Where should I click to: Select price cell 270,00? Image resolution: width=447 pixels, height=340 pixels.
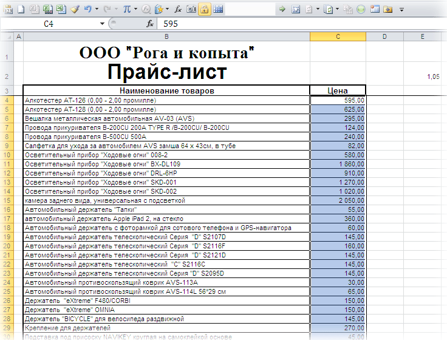tap(338, 328)
